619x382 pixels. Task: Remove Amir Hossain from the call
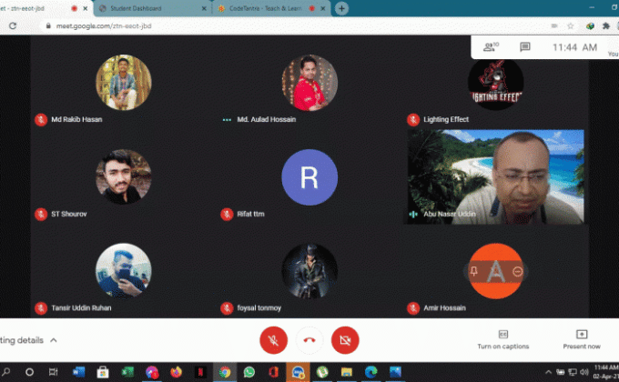[x=518, y=271]
